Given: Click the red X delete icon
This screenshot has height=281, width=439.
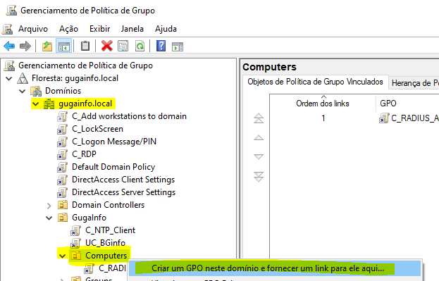Looking at the screenshot, I should 106,46.
